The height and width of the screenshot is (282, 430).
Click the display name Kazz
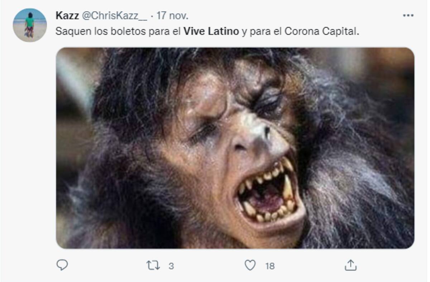(67, 16)
